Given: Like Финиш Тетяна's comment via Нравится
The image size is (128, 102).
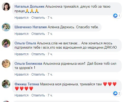Looking at the screenshot, I should pos(21,95).
